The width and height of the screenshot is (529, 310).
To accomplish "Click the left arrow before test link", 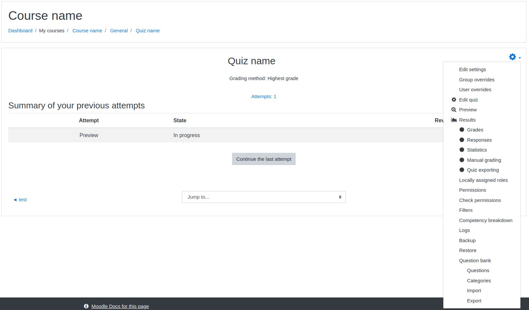I will [x=15, y=200].
